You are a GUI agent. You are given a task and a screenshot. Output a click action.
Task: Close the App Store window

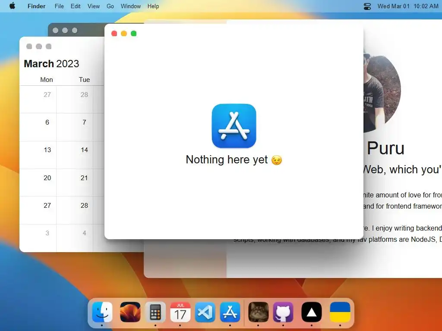click(114, 34)
